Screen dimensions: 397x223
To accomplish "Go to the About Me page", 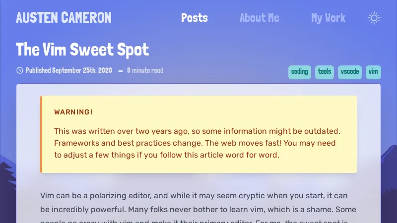I will [x=259, y=18].
